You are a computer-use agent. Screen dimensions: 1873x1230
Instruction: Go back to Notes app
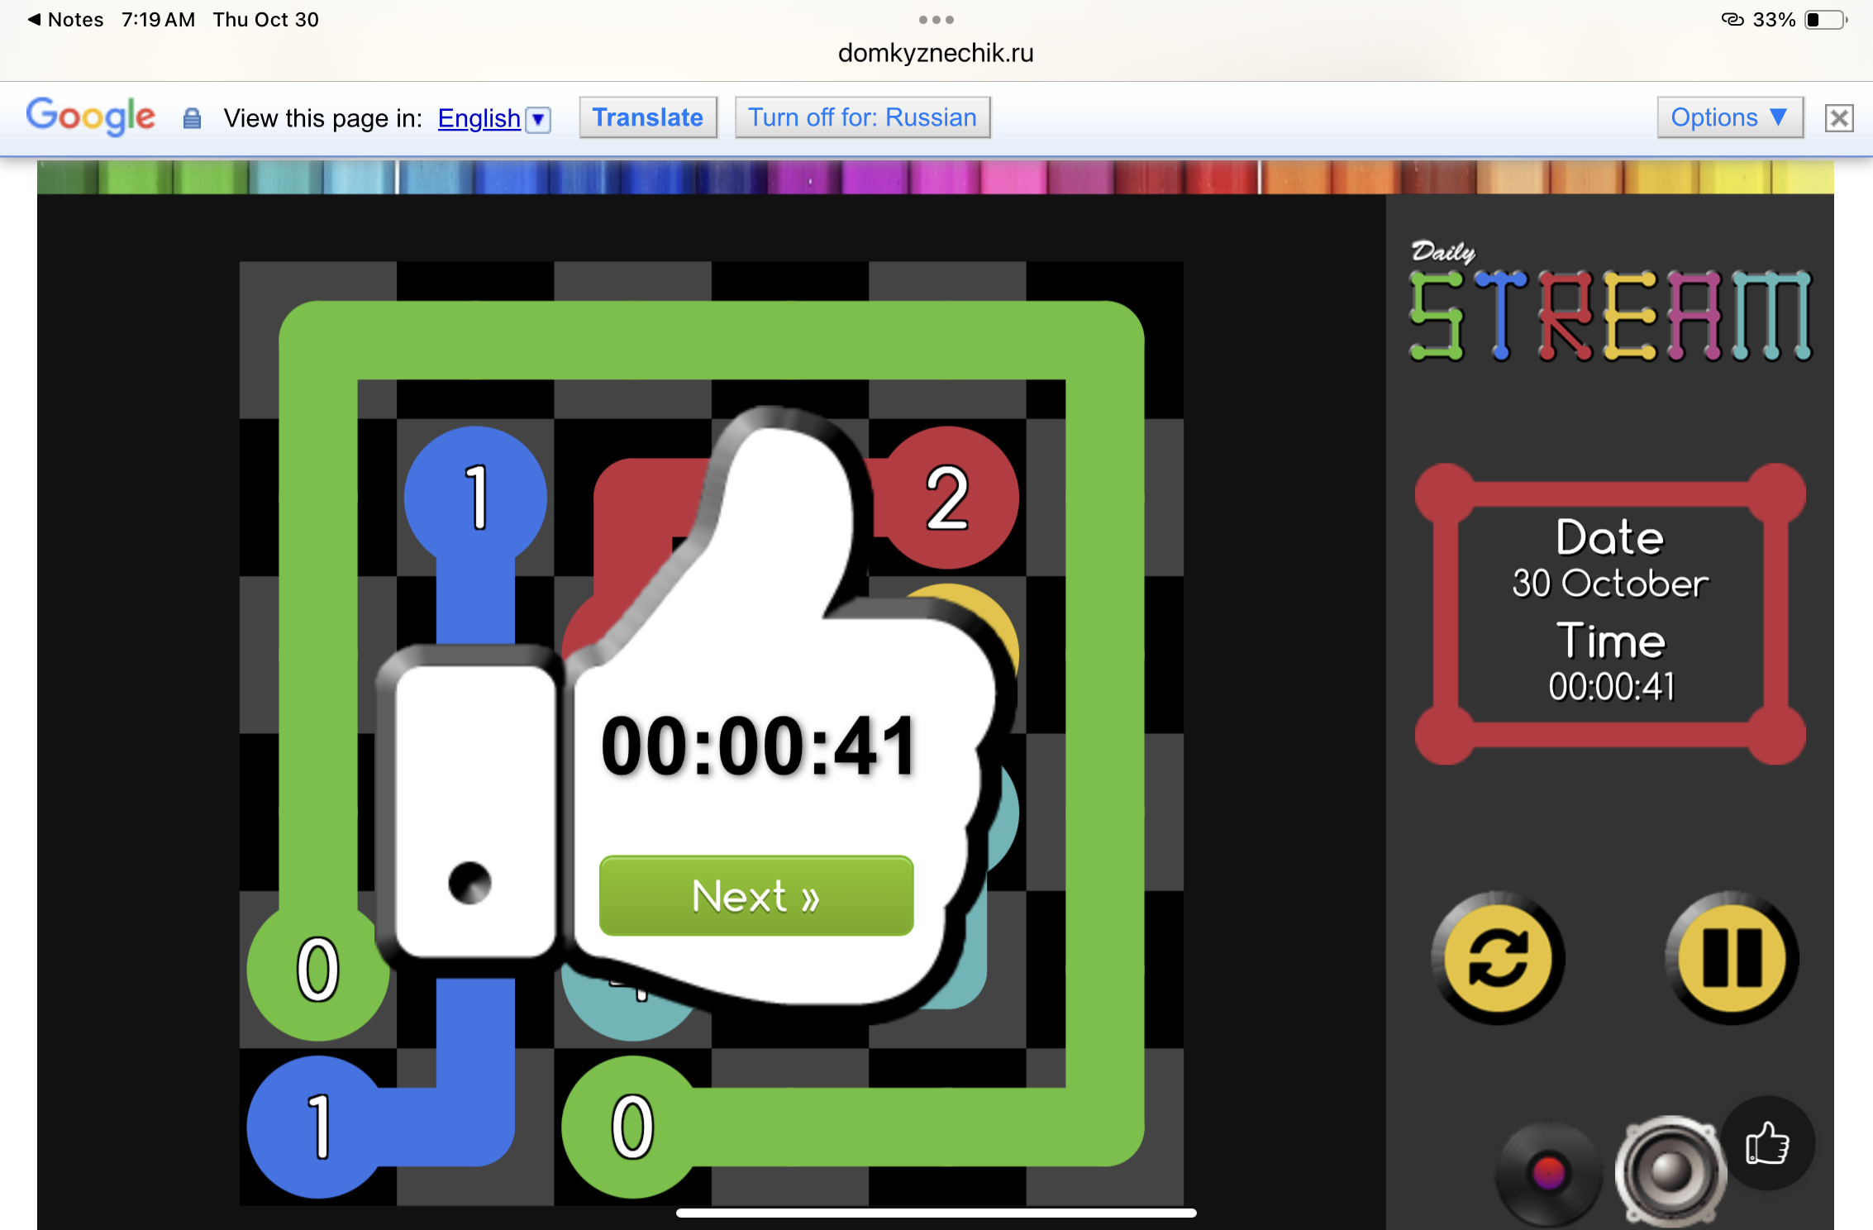66,19
